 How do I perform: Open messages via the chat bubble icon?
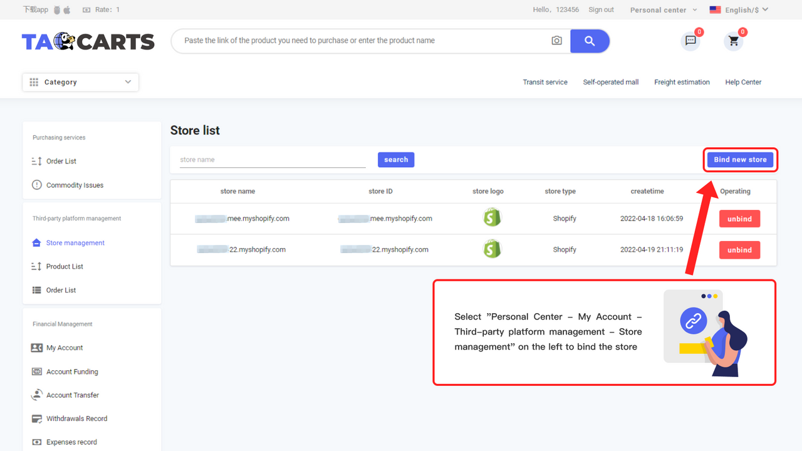(690, 41)
